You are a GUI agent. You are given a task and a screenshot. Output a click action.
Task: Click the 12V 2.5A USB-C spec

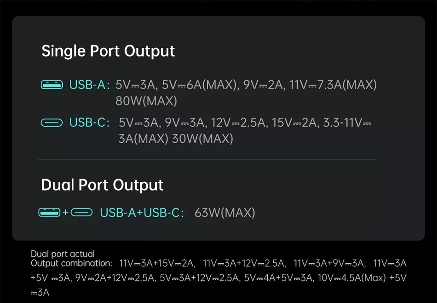[x=239, y=122]
